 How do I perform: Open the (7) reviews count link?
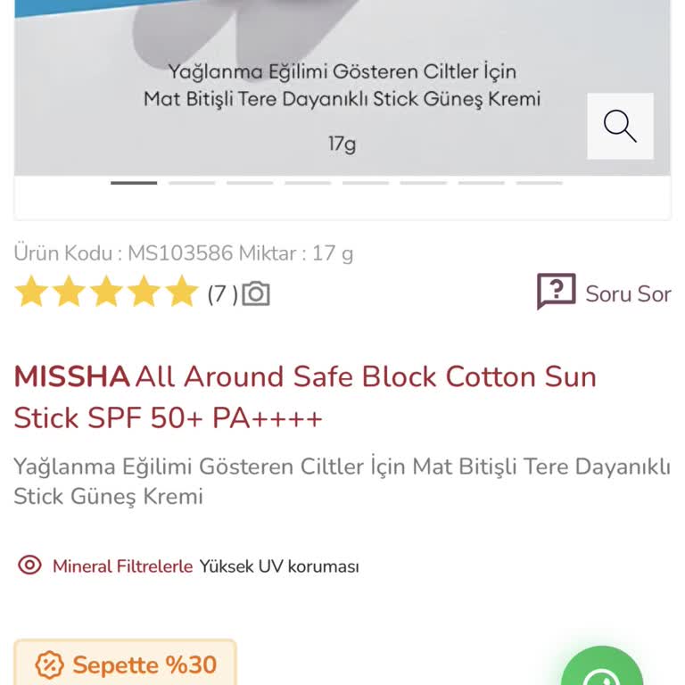tap(222, 293)
